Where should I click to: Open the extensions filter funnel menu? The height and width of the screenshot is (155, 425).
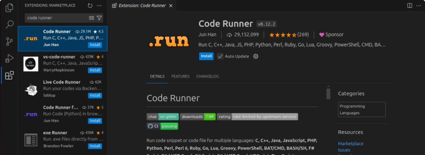point(99,18)
